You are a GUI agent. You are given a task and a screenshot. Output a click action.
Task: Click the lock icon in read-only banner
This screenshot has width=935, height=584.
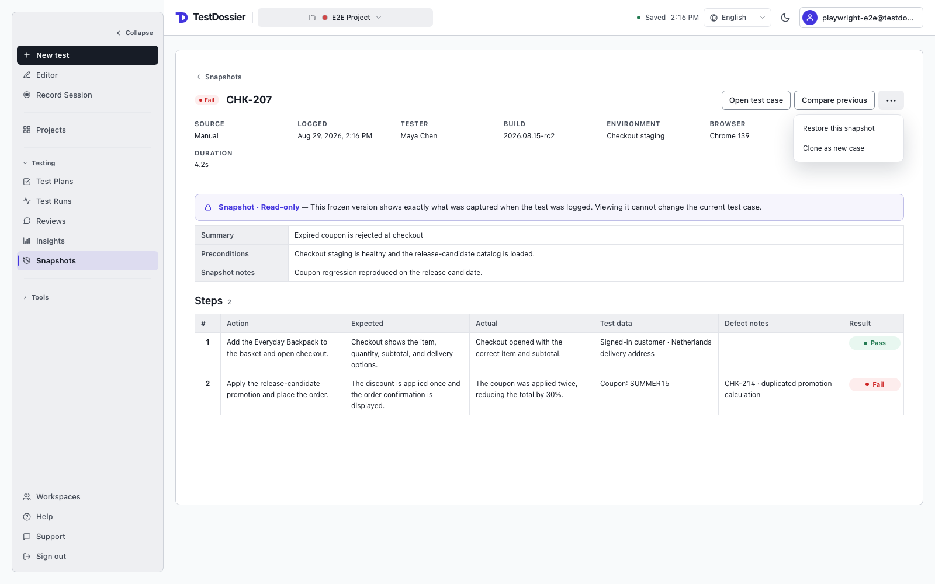click(208, 207)
